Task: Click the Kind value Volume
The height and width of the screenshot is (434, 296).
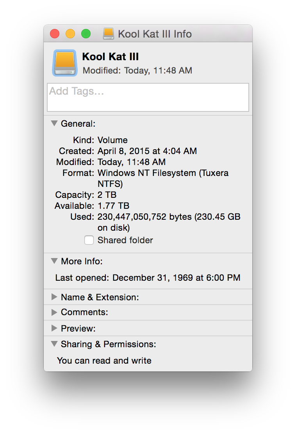Action: (x=112, y=140)
